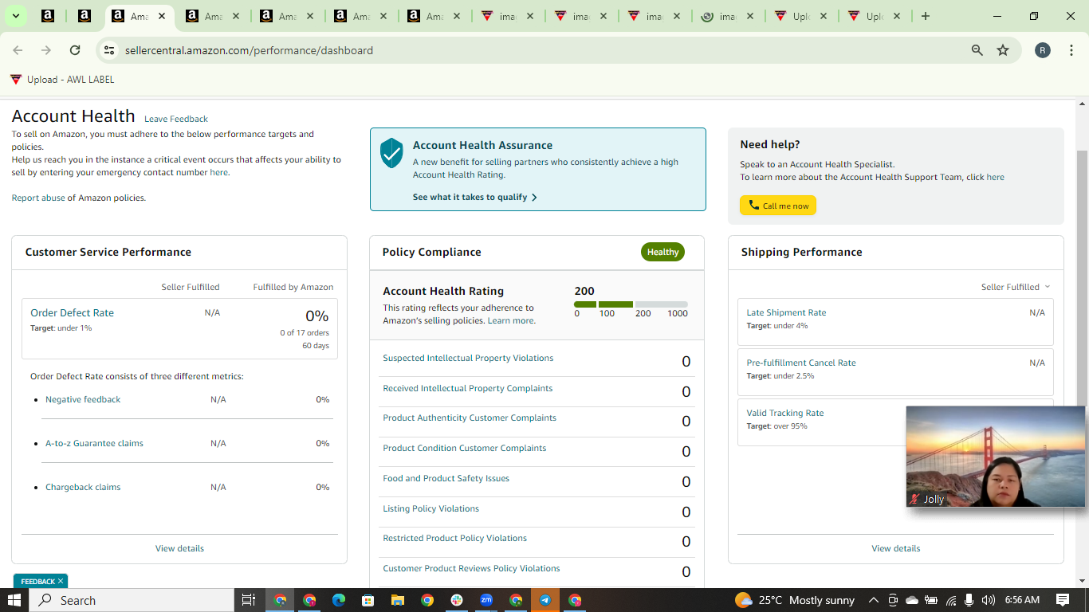1089x612 pixels.
Task: Open Product Authenticity Customer Complaints
Action: point(470,418)
